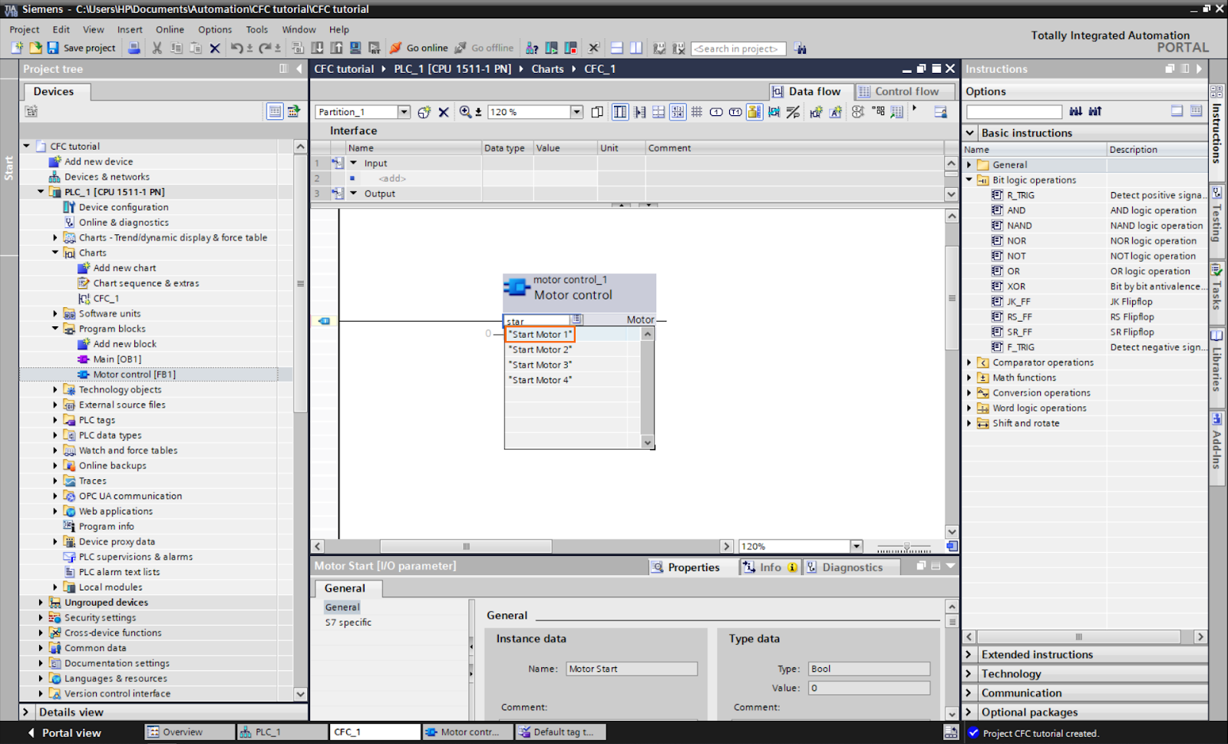Delete partition with X icon beside Partition_1

point(443,112)
